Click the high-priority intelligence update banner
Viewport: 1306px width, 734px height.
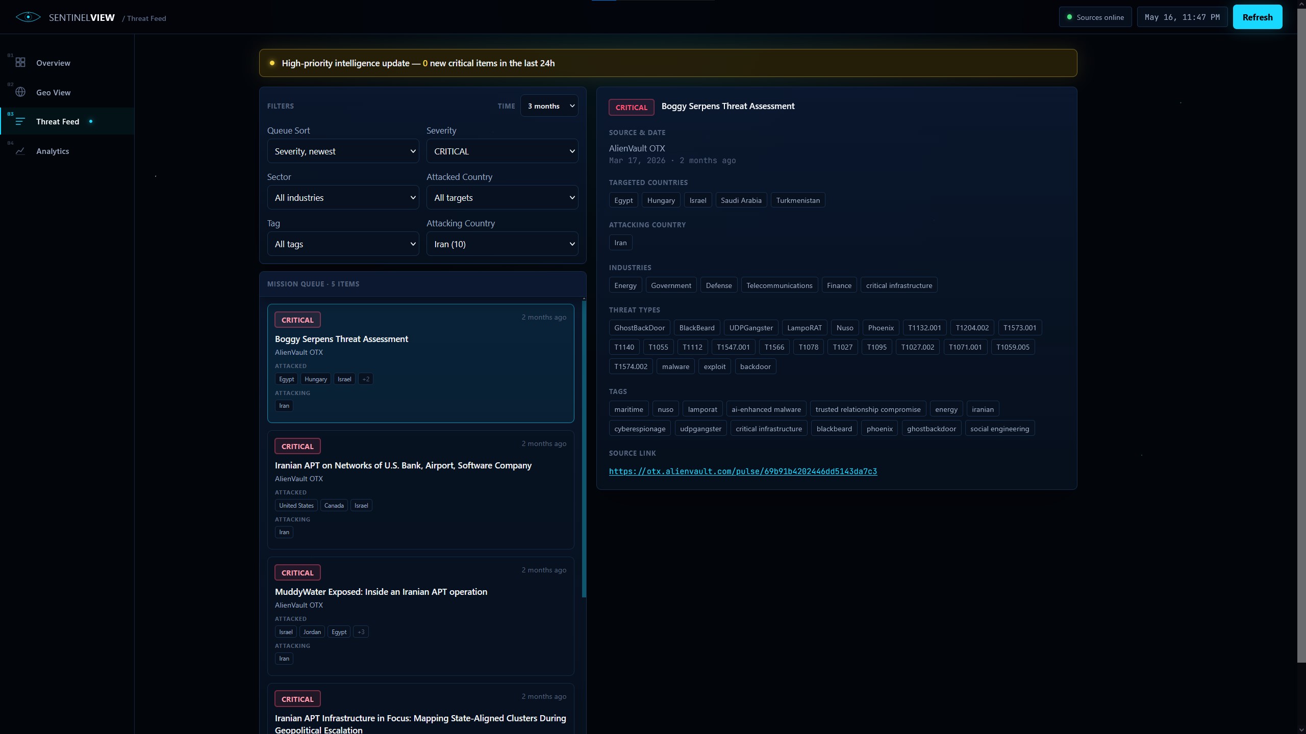(x=668, y=63)
